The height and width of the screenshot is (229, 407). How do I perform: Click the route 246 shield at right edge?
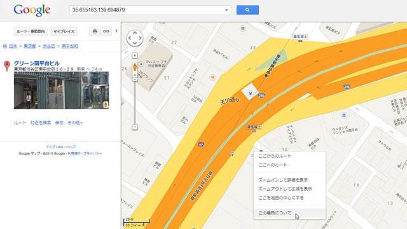[347, 87]
